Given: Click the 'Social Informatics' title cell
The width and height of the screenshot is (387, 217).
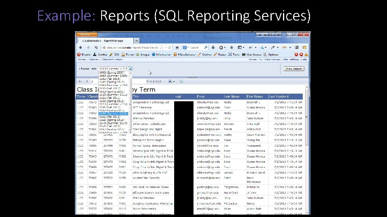Looking at the screenshot, I should click(x=144, y=209).
